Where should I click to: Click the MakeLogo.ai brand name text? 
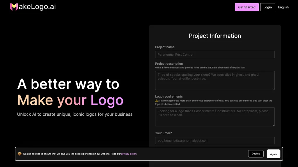[37, 7]
